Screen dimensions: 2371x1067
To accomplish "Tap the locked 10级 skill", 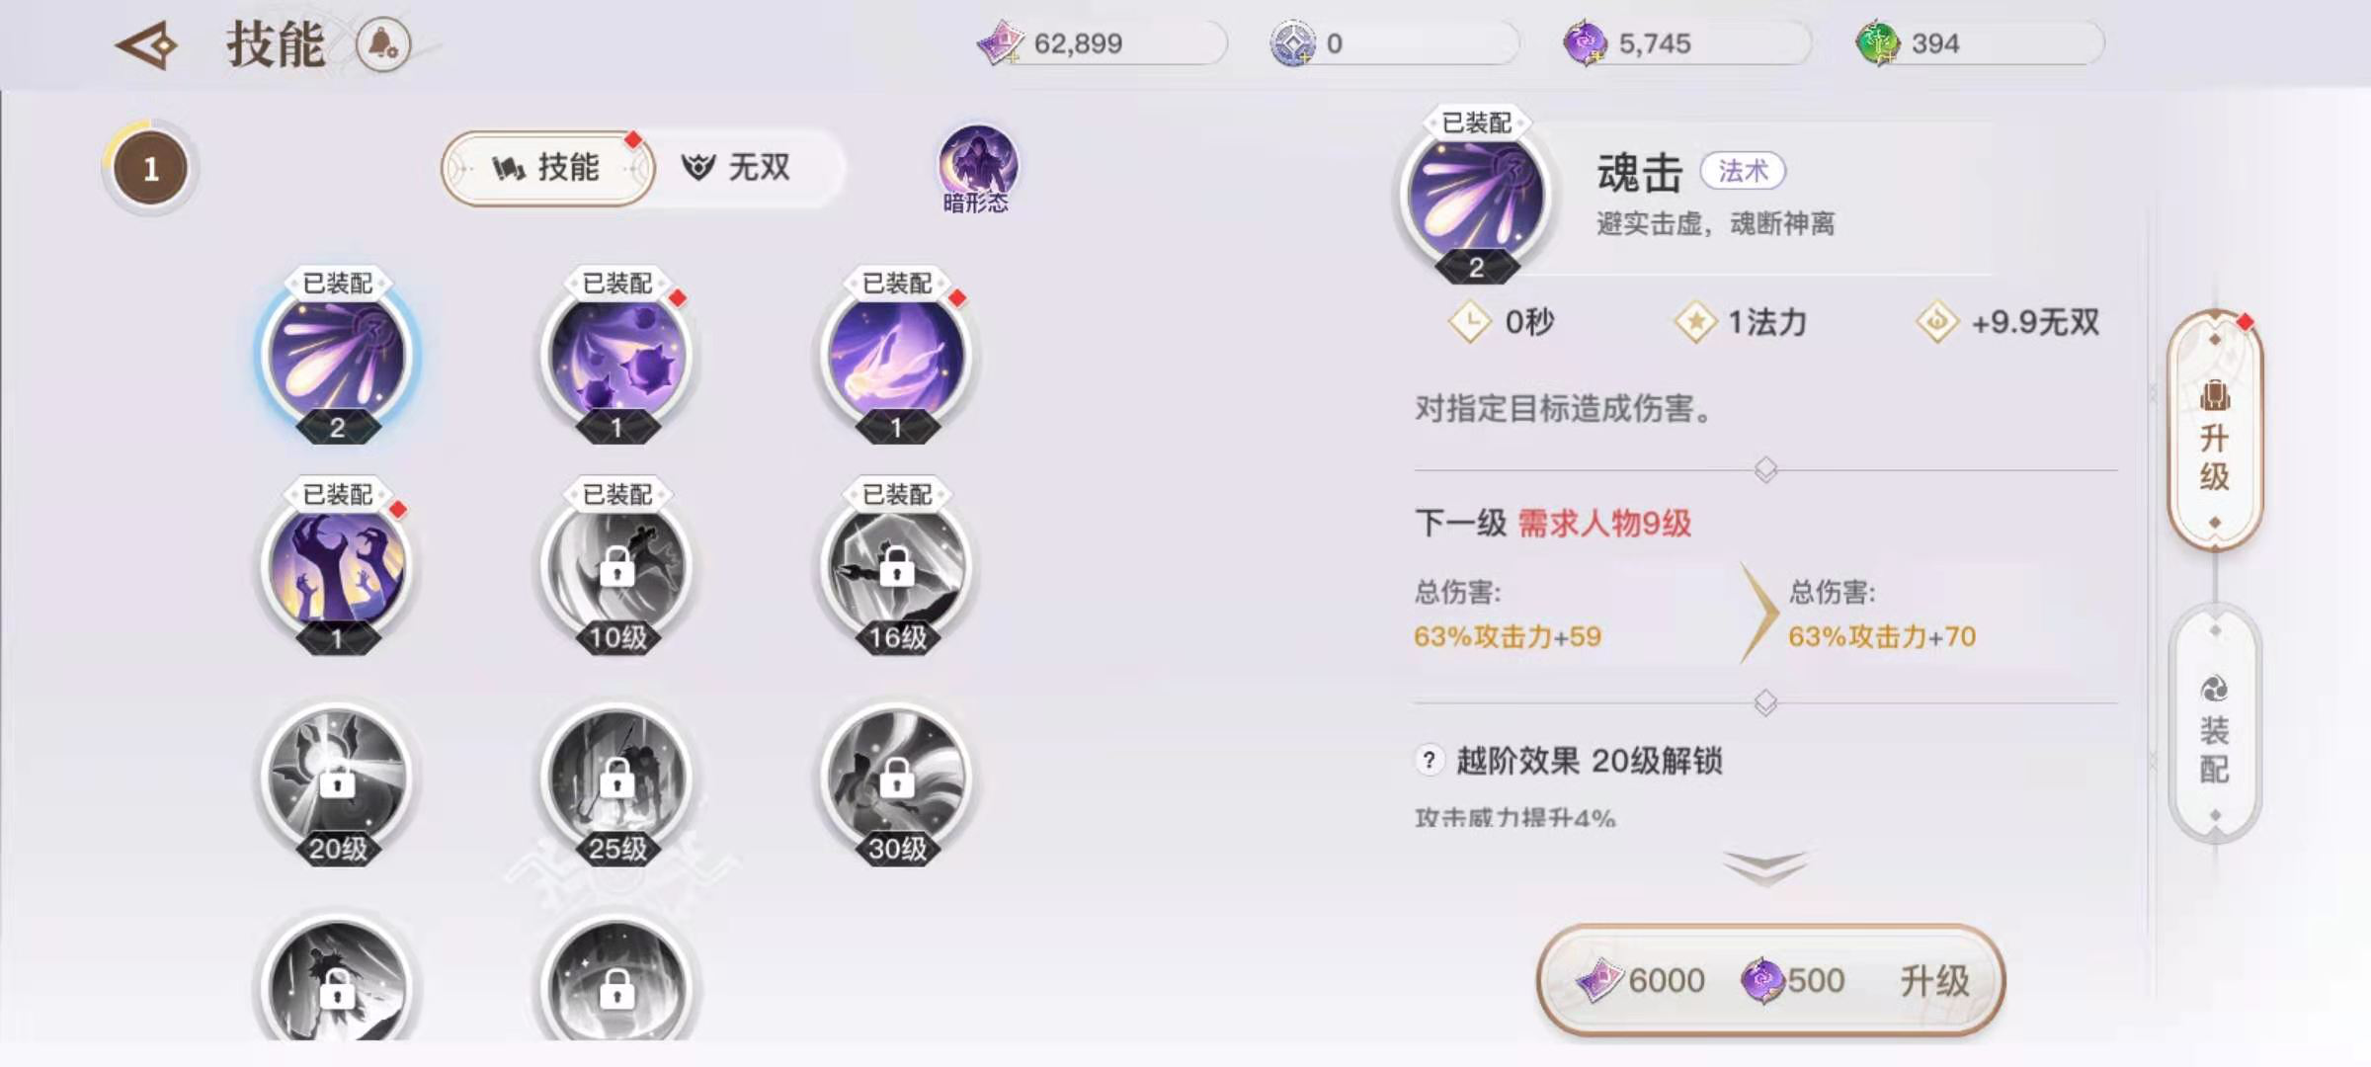I will (617, 567).
